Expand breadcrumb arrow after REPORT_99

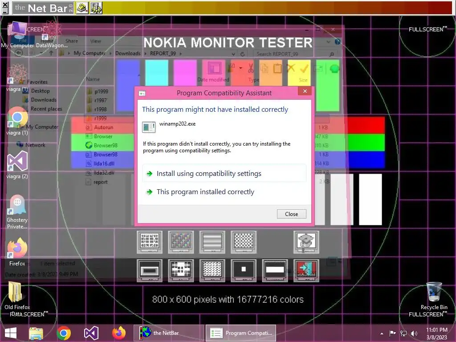pyautogui.click(x=181, y=53)
